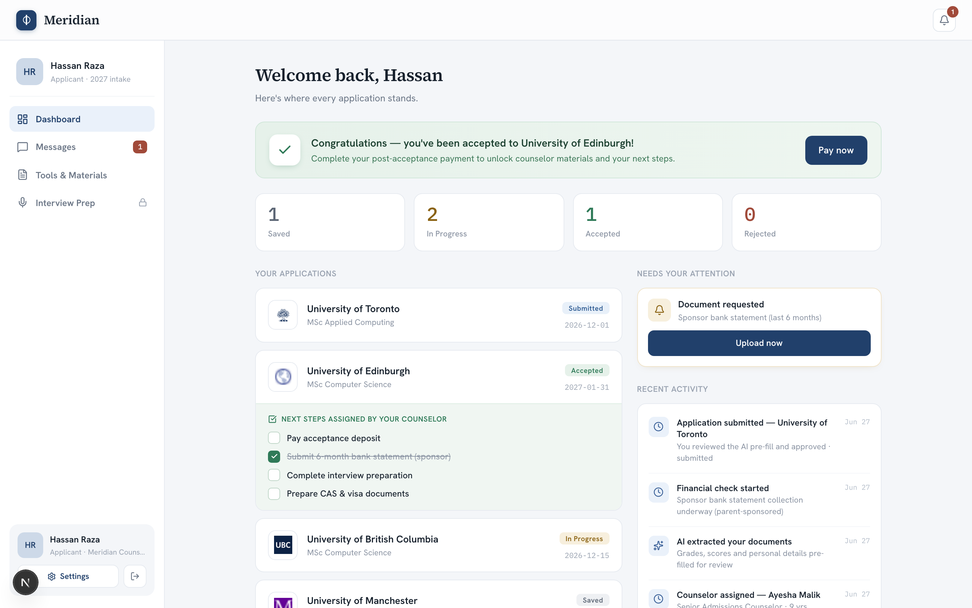This screenshot has width=972, height=608.
Task: Click the Saved badge on Manchester
Action: coord(592,600)
